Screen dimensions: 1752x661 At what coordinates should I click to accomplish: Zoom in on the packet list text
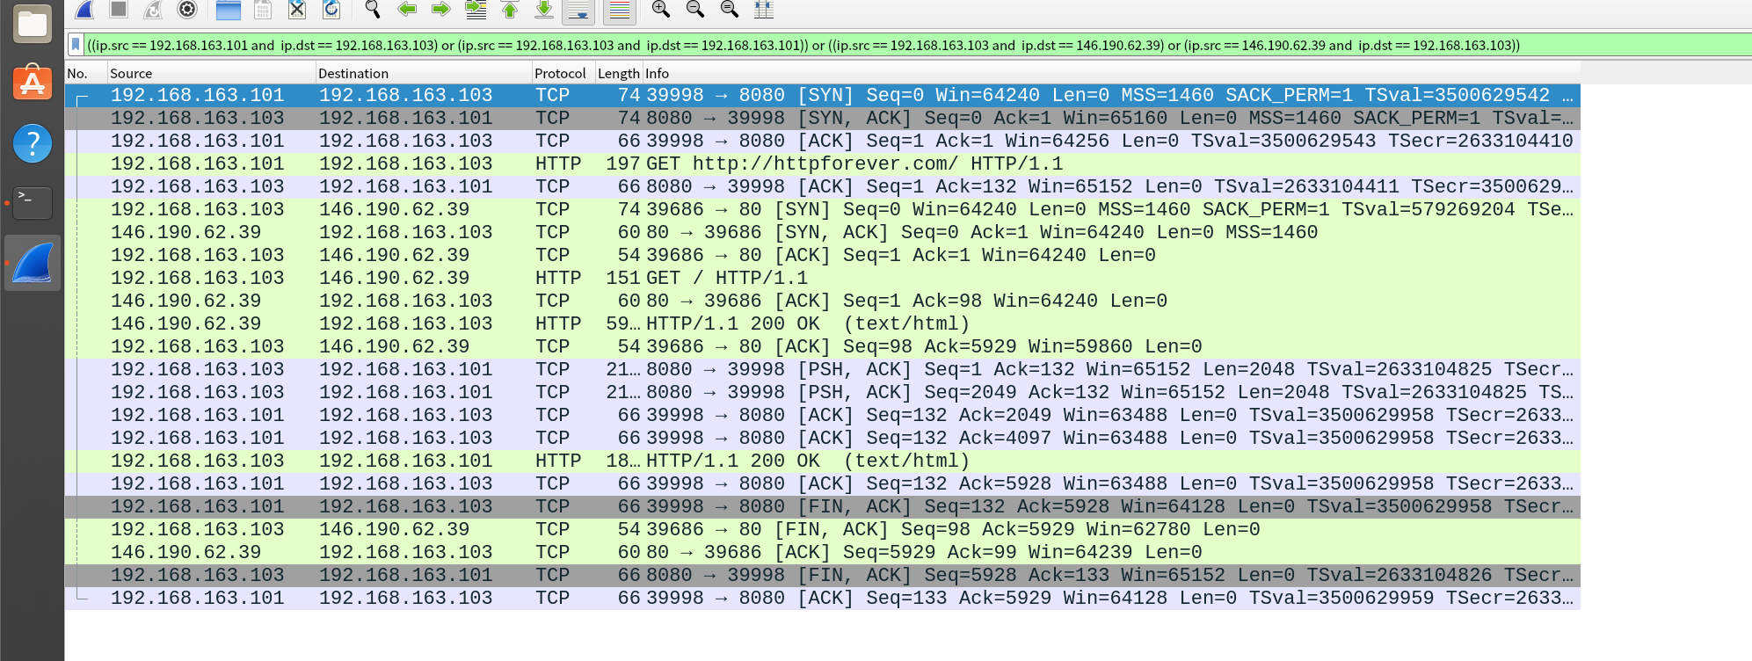(661, 10)
